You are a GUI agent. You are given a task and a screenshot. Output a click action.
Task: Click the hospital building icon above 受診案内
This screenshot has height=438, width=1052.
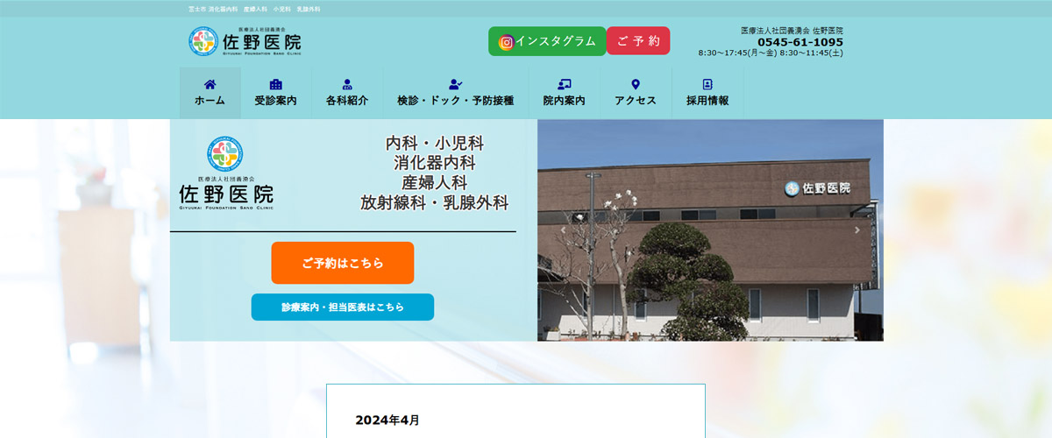tap(275, 84)
